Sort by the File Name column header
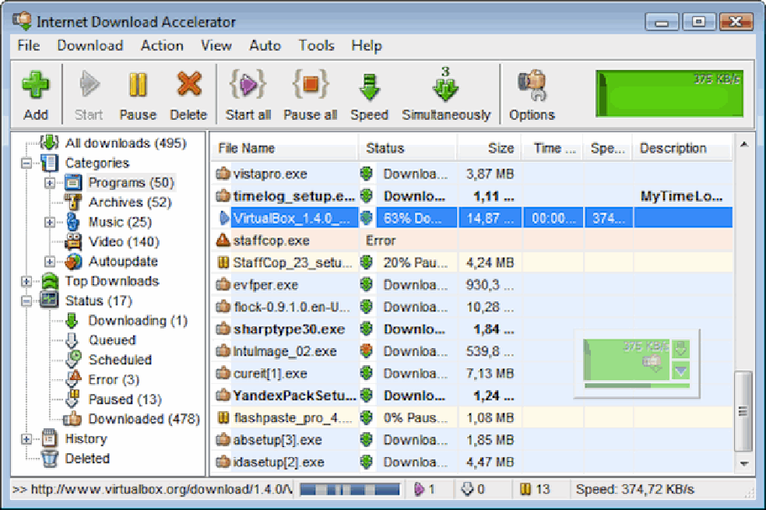Viewport: 766px width, 510px height. 285,149
